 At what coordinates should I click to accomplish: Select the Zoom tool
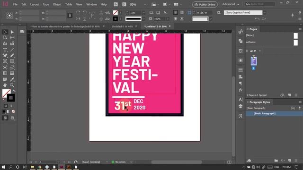12,85
